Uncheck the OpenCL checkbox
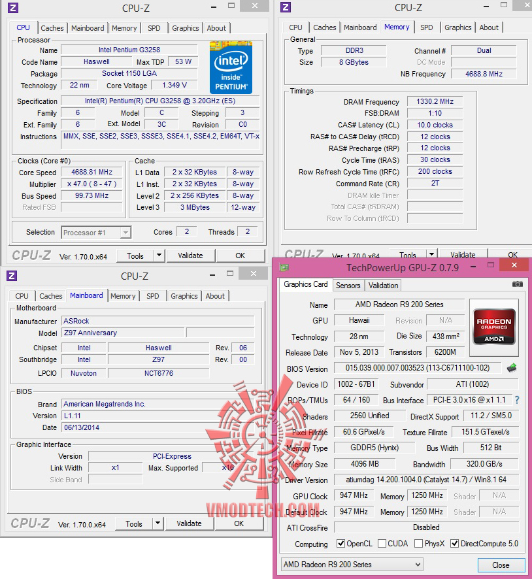The image size is (532, 579). pos(341,544)
